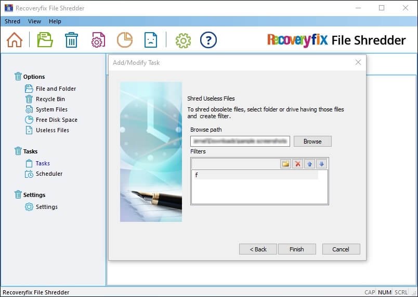418x297 pixels.
Task: Move the filter down with arrow icon
Action: tap(321, 164)
